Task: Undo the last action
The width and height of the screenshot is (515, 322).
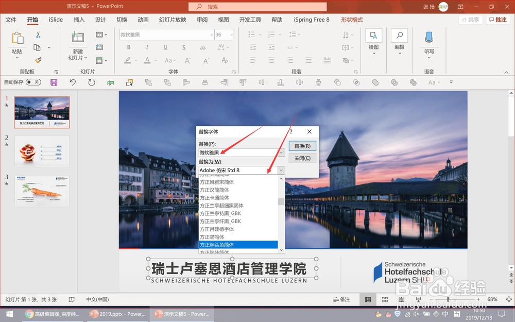Action: (x=73, y=82)
